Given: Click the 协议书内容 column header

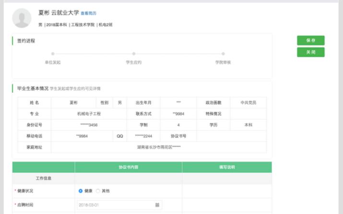Looking at the screenshot, I should coord(129,167).
